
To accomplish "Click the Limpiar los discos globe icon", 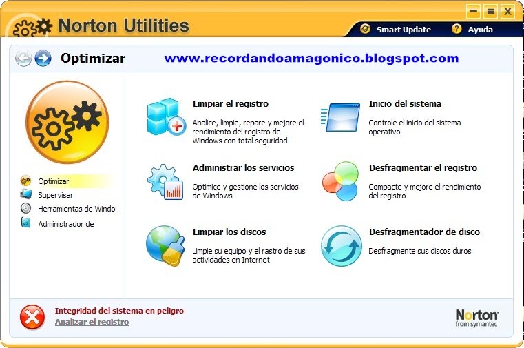I will coord(165,246).
